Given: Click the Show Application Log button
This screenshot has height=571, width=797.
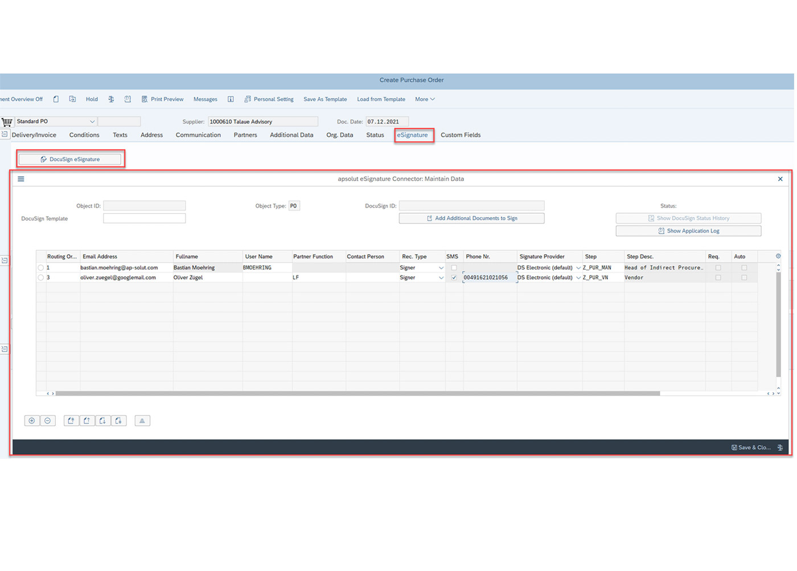Looking at the screenshot, I should click(688, 231).
